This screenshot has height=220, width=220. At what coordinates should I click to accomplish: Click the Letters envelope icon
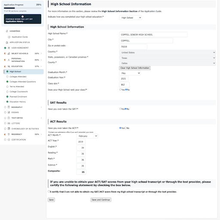click(x=9, y=123)
